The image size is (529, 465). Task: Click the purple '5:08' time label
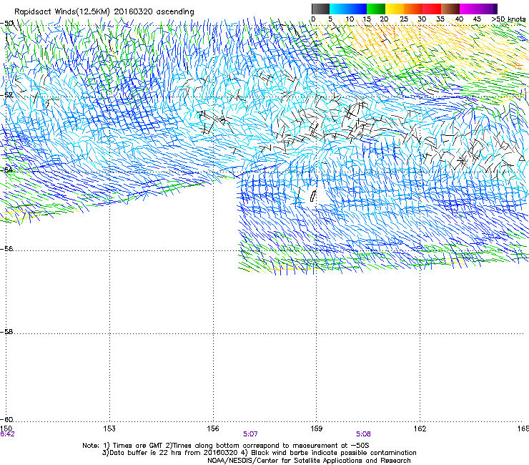[363, 434]
